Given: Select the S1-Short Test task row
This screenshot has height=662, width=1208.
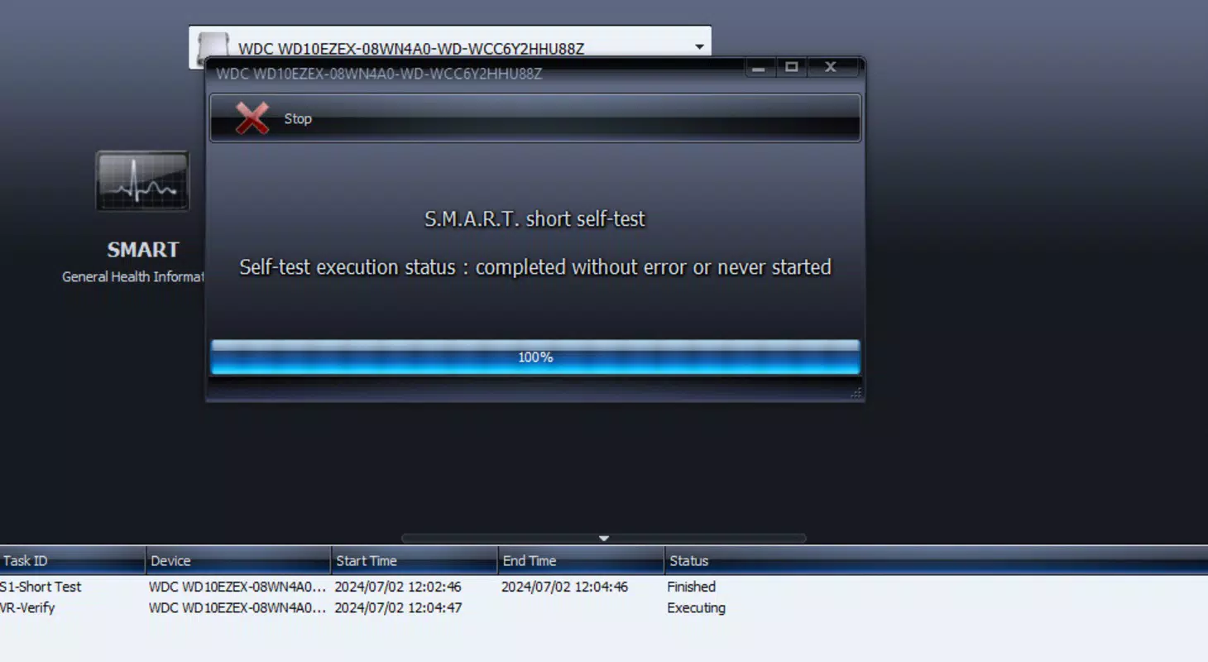Looking at the screenshot, I should pyautogui.click(x=604, y=587).
